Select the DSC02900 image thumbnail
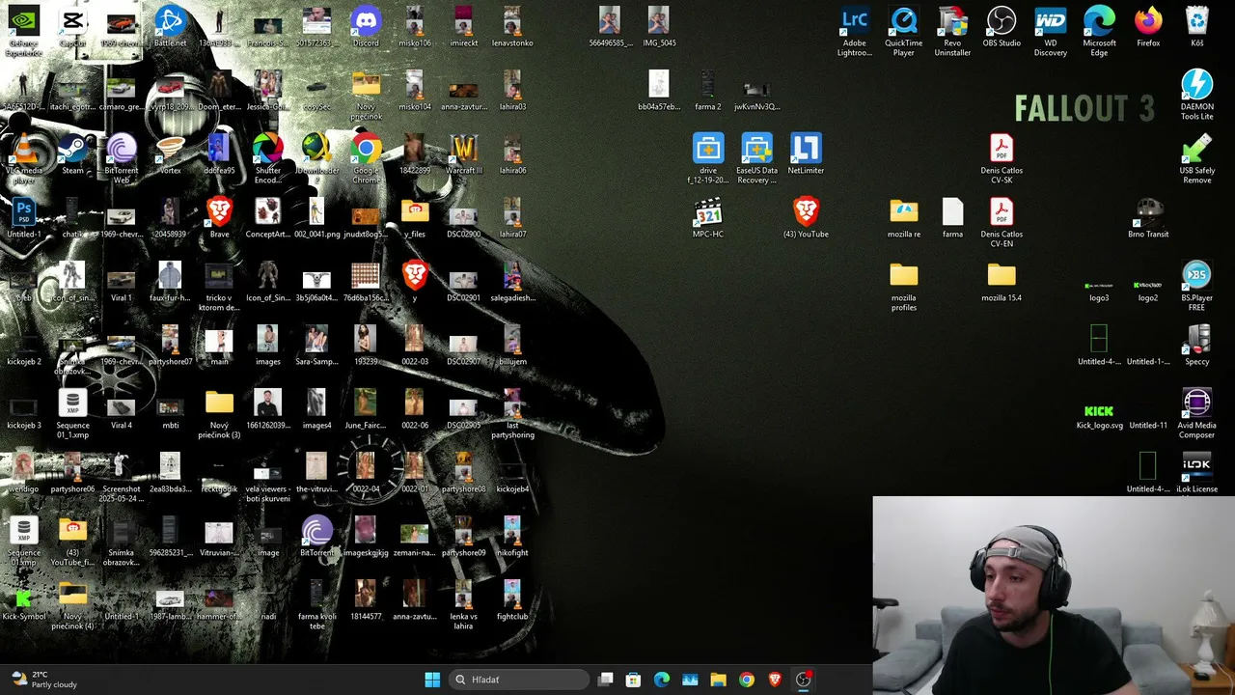This screenshot has width=1235, height=695. click(463, 218)
